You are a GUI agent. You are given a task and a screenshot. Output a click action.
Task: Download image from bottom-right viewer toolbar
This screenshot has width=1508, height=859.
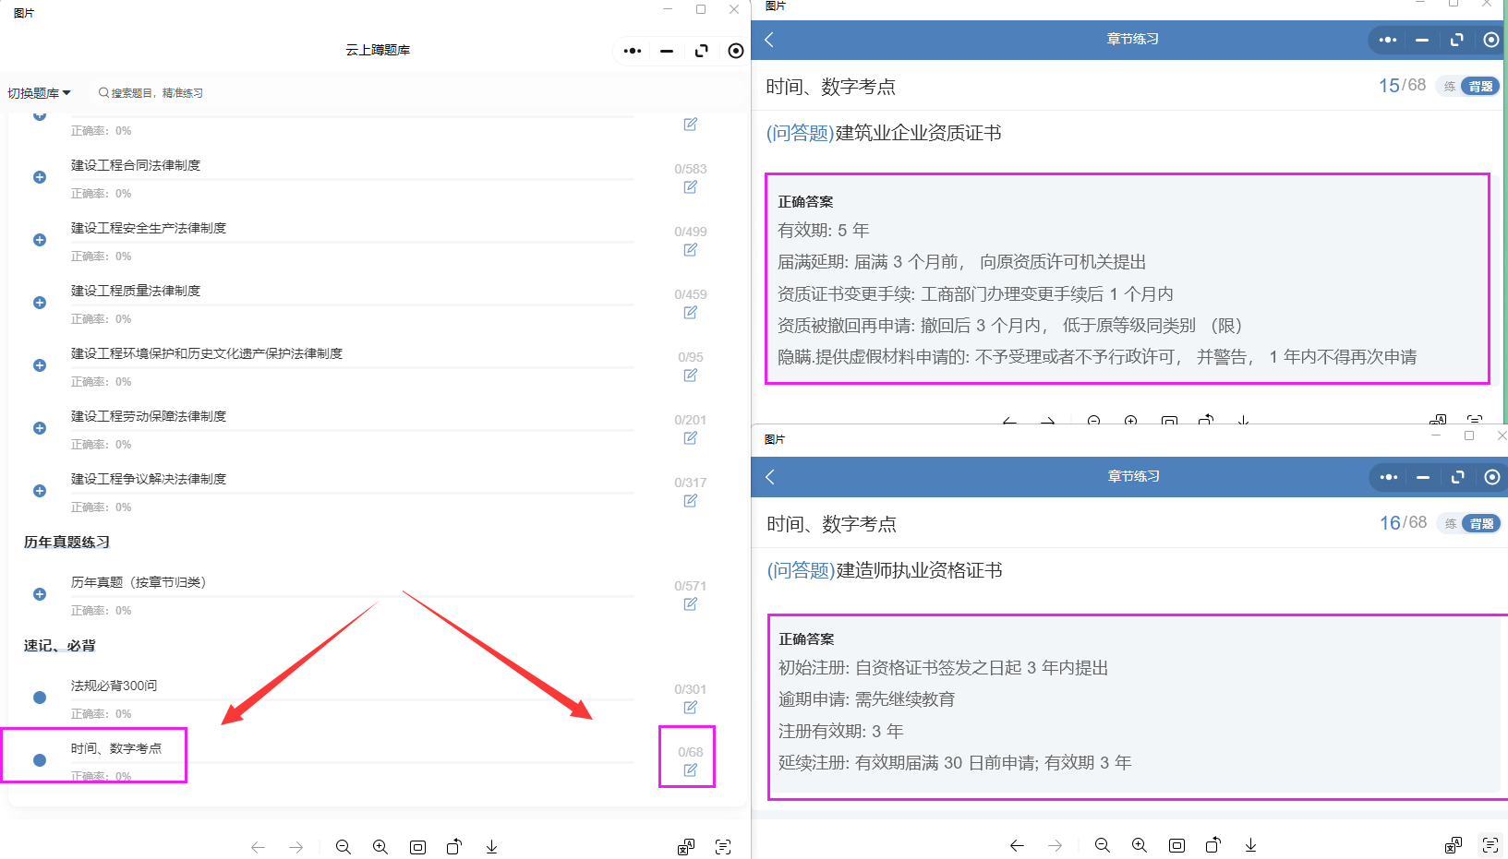(x=1250, y=845)
